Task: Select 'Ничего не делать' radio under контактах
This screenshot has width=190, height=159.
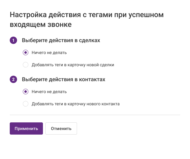Action: pyautogui.click(x=26, y=92)
